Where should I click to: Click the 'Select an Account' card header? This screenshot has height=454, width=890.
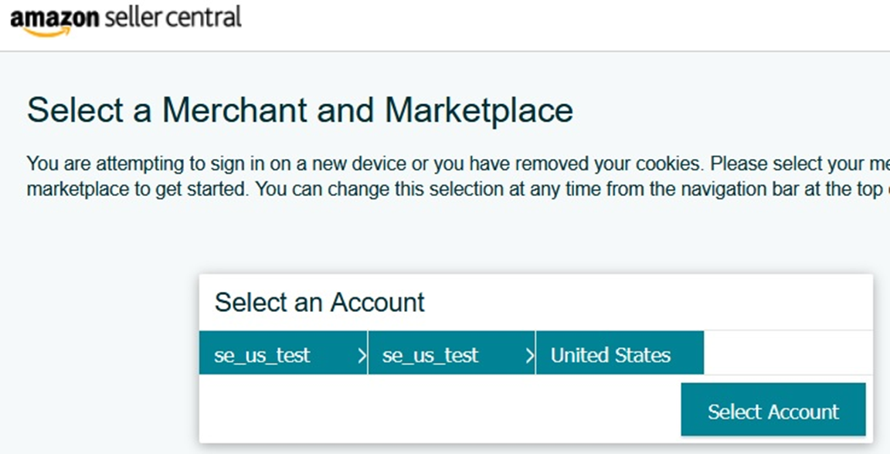click(320, 303)
